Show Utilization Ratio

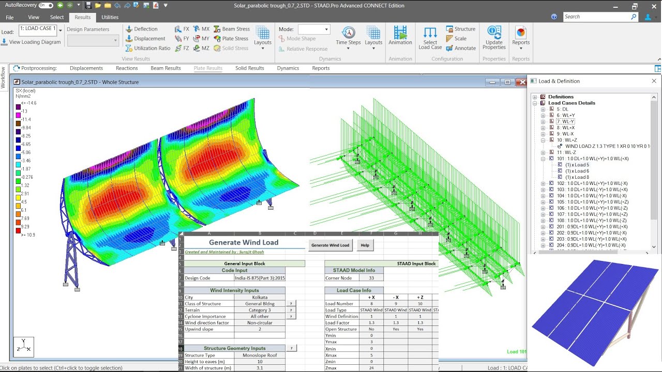tap(148, 48)
